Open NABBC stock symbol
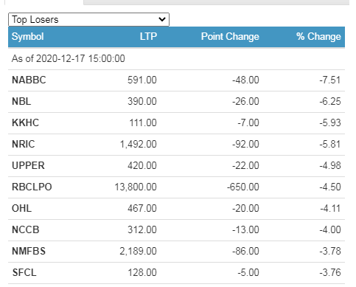Screen dimensions: 356x287 (x=29, y=80)
